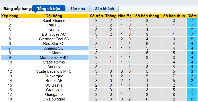Click the Amiens SC team name
Viewport: 198px width, 102px height.
[54, 48]
